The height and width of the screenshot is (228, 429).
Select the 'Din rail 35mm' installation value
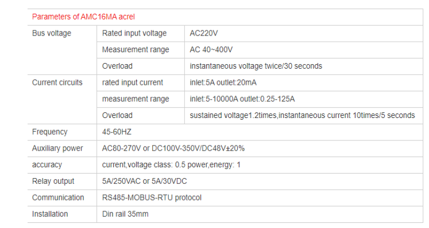coord(125,214)
